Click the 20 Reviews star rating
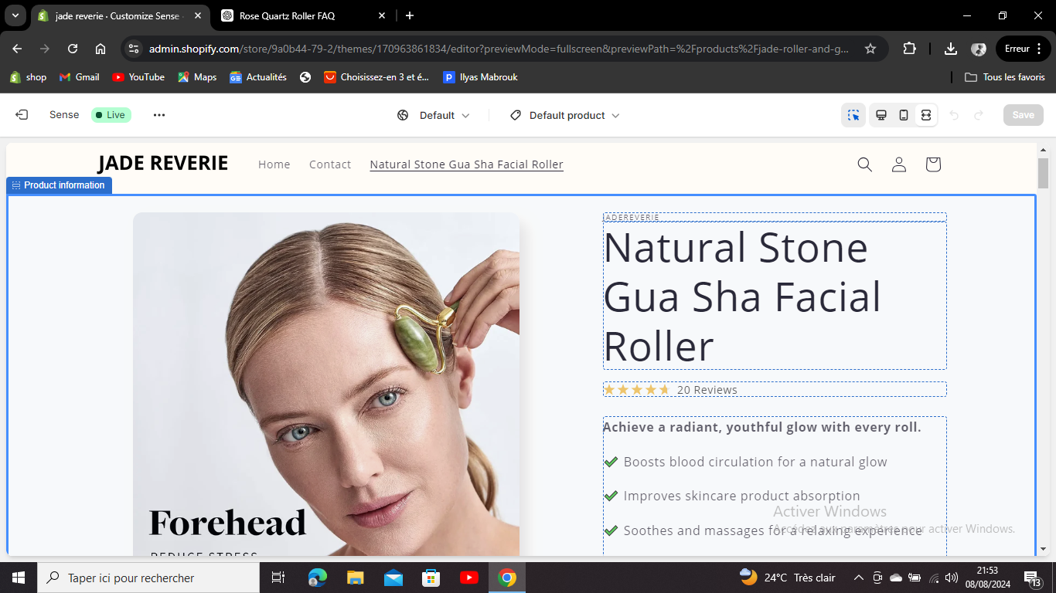Screen dimensions: 1056x593 [x=670, y=390]
